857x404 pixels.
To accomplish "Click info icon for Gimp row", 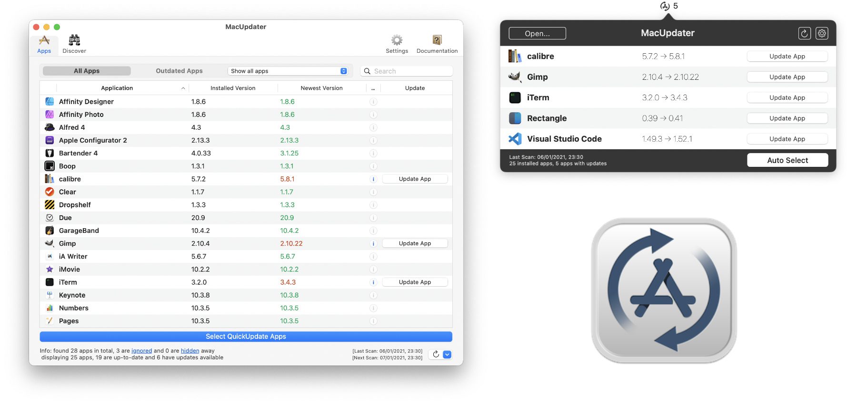I will click(373, 244).
